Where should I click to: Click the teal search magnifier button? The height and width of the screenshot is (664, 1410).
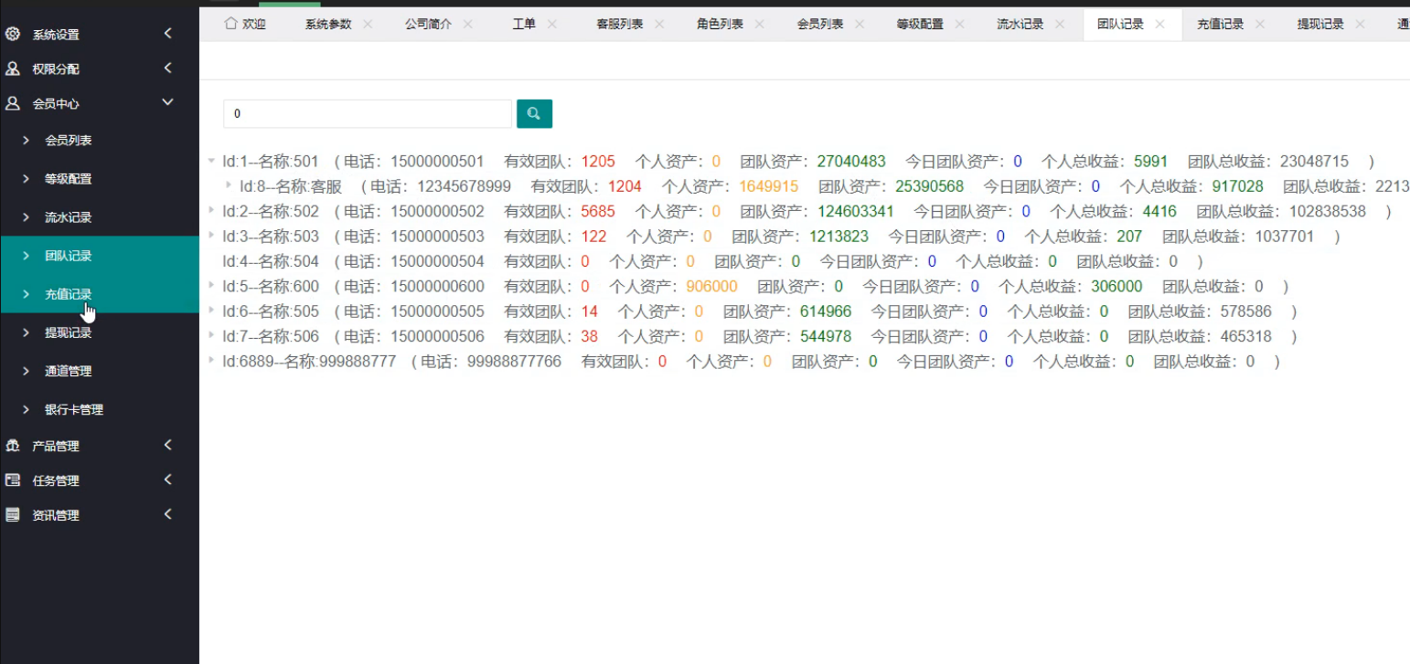(534, 113)
